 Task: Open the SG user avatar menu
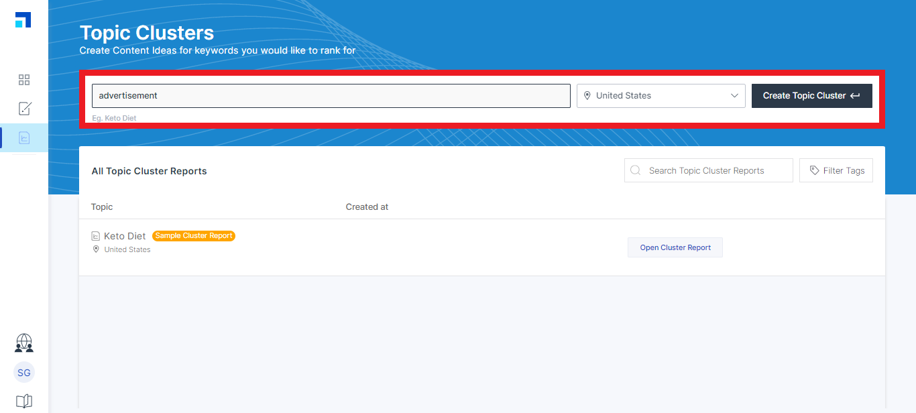pyautogui.click(x=24, y=373)
